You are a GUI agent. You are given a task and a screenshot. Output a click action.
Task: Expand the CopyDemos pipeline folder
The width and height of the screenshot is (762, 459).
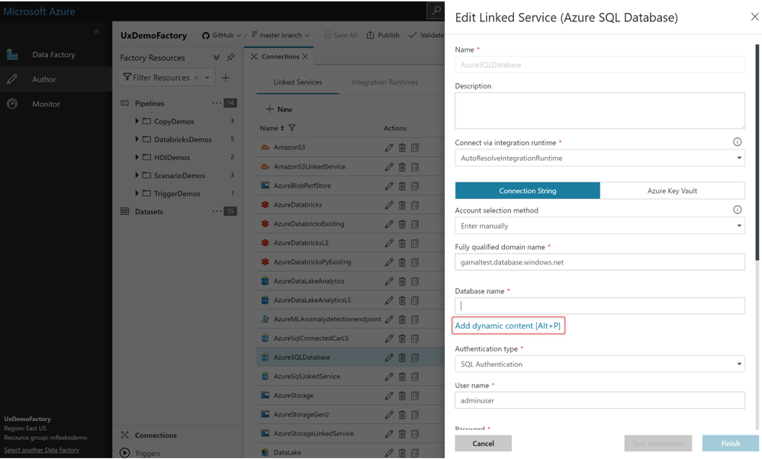[x=137, y=121]
